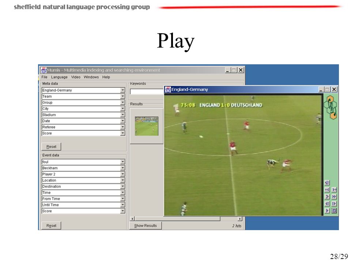
Task: Open the City dropdown
Action: (x=122, y=109)
